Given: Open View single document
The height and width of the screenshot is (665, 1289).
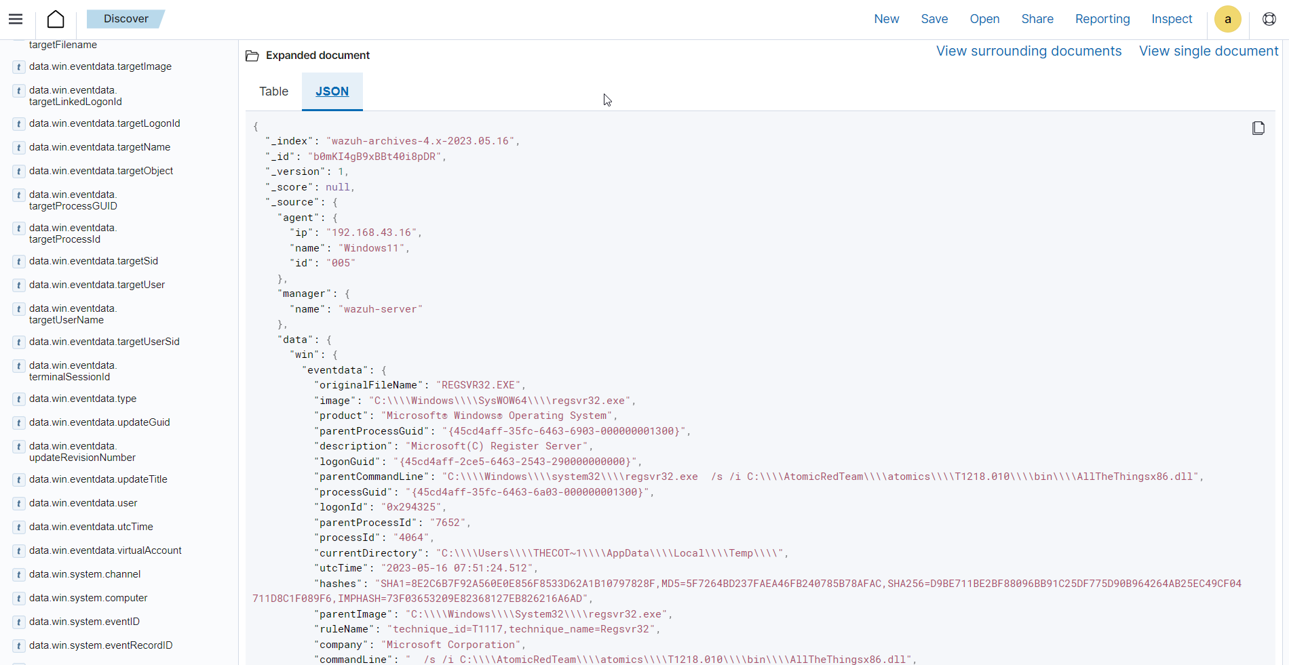Looking at the screenshot, I should pos(1208,51).
